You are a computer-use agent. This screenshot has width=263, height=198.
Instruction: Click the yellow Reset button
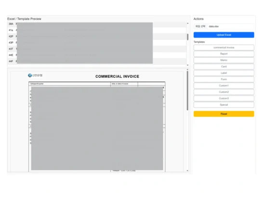click(x=224, y=114)
